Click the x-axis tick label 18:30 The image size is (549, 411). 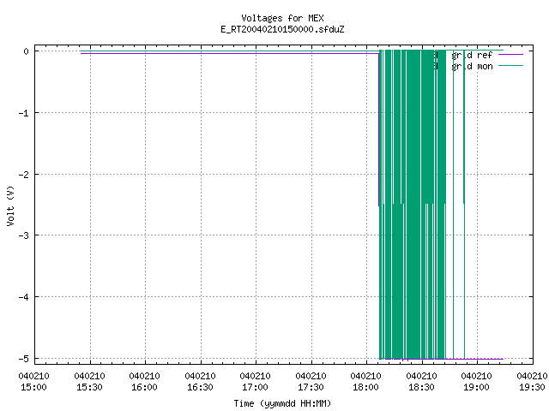421,387
